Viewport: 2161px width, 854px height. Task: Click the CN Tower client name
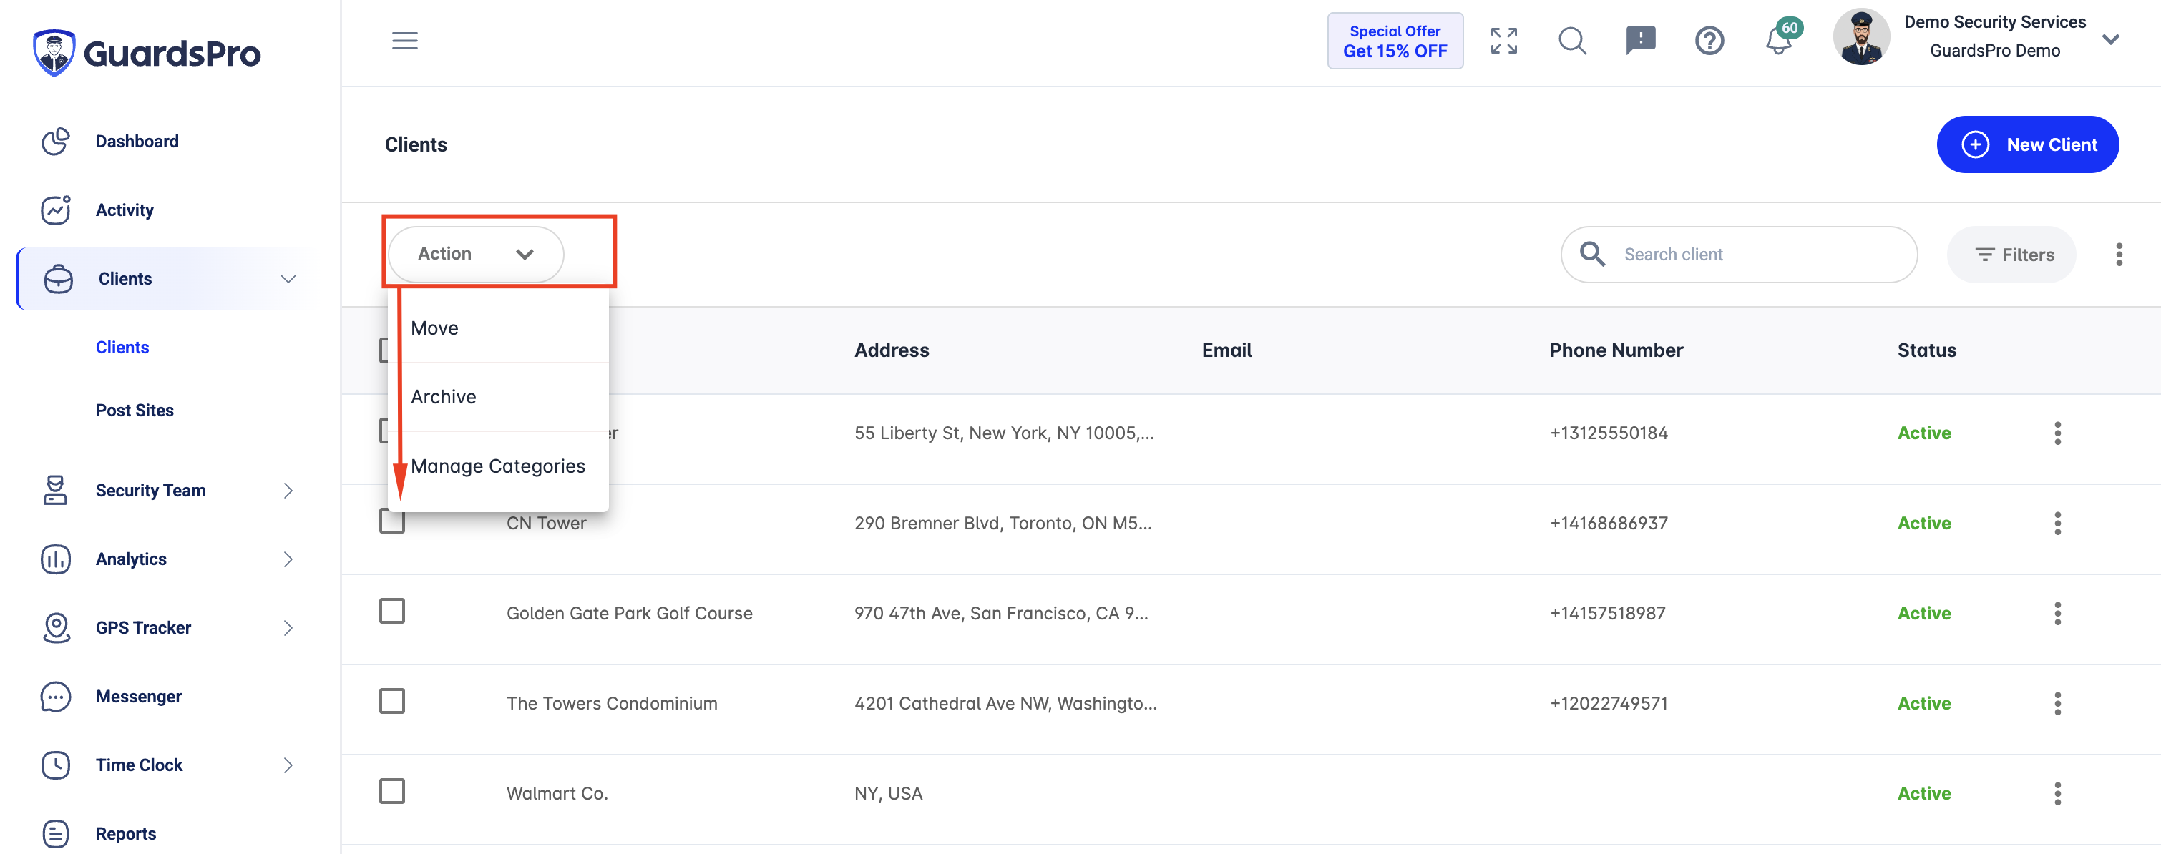[x=546, y=523]
